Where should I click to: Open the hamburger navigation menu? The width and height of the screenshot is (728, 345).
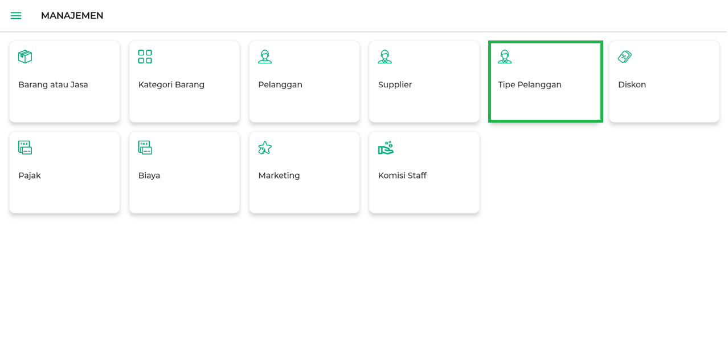tap(16, 15)
